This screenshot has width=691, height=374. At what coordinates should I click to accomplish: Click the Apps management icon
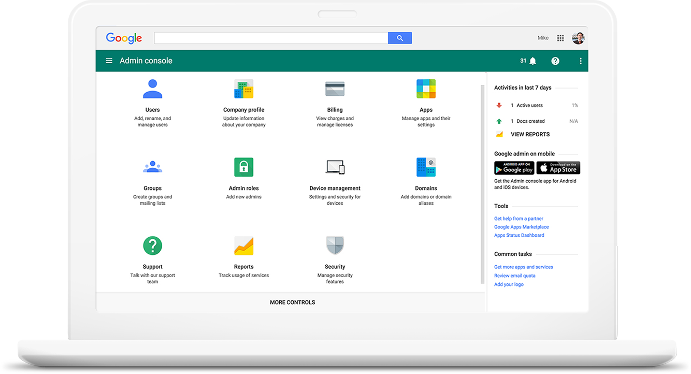click(x=426, y=88)
